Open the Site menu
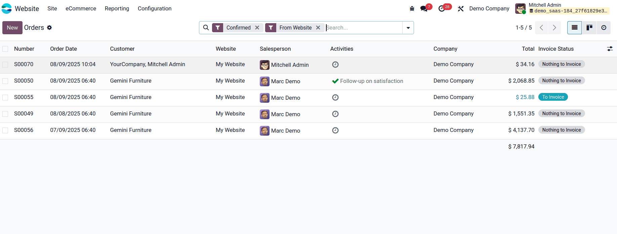617x234 pixels. point(52,8)
